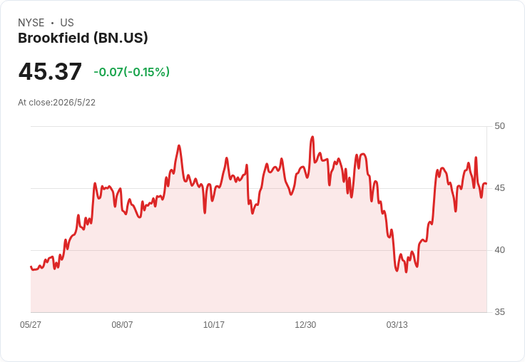This screenshot has width=525, height=362.
Task: Select the 08/07 date on the x-axis
Action: (122, 325)
